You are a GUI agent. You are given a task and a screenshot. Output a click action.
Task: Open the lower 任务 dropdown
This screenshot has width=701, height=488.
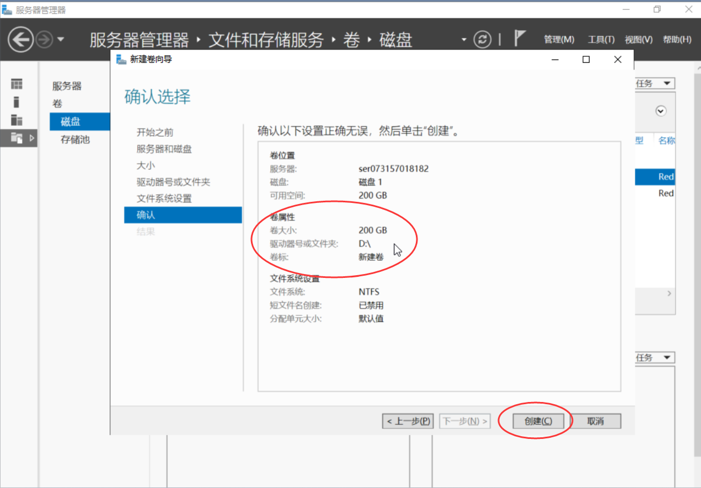[x=654, y=358]
